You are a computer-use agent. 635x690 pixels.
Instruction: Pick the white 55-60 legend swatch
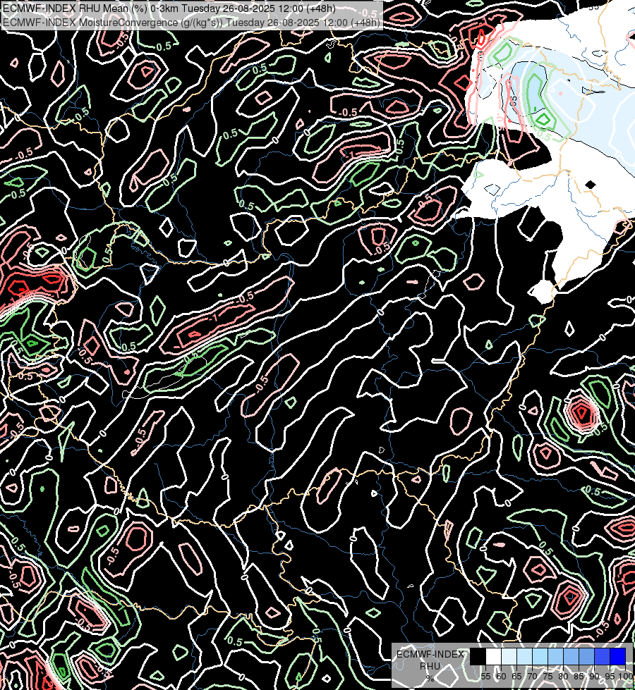(x=494, y=656)
